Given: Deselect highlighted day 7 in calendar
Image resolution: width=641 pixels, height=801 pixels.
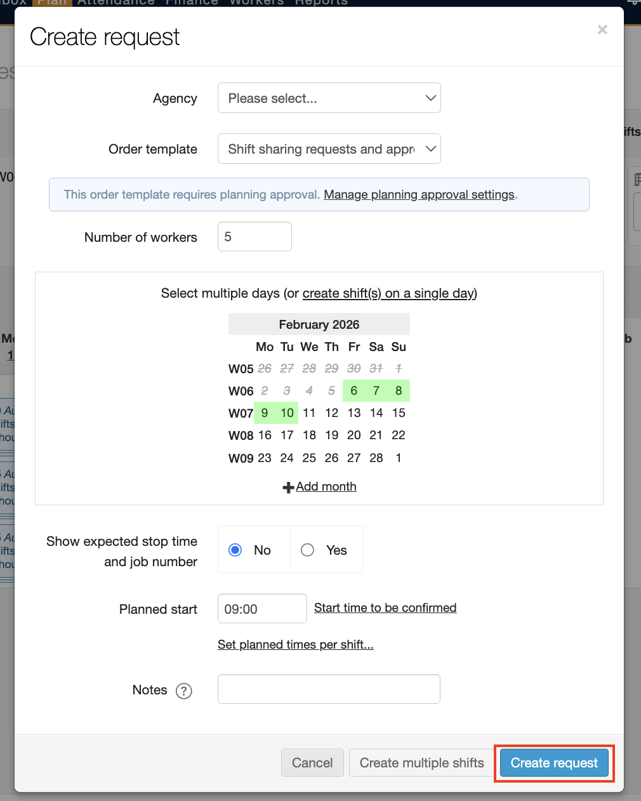Looking at the screenshot, I should (376, 390).
